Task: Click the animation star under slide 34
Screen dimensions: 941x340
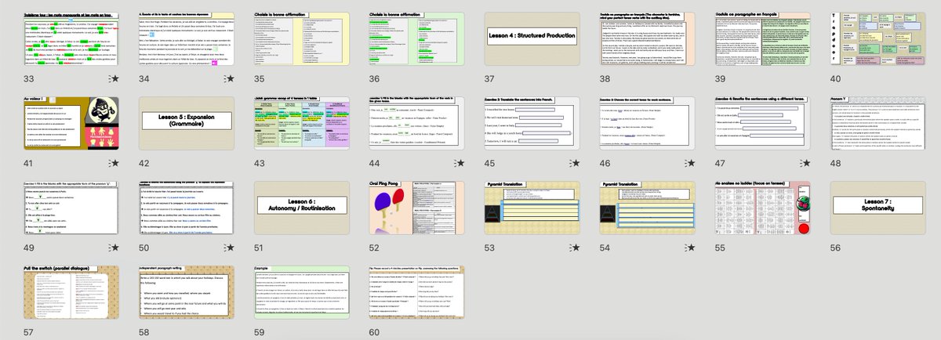Action: [229, 78]
